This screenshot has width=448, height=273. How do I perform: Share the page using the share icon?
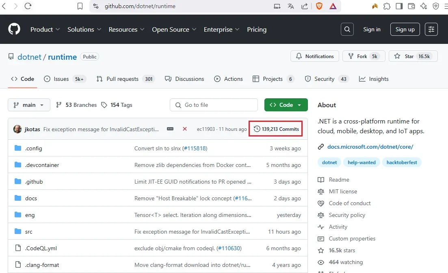pyautogui.click(x=305, y=6)
